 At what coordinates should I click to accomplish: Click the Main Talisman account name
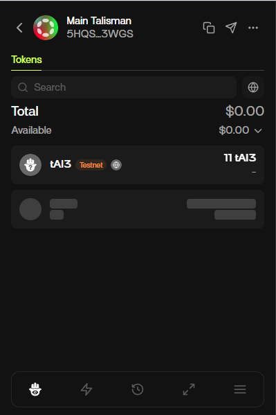pyautogui.click(x=99, y=21)
